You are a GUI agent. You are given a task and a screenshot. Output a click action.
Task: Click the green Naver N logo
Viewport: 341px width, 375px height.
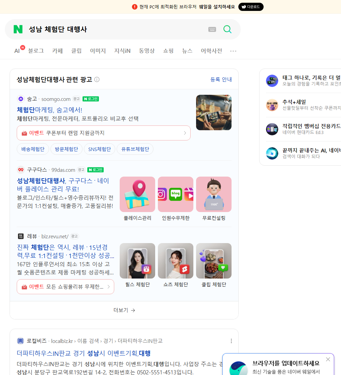coord(18,29)
